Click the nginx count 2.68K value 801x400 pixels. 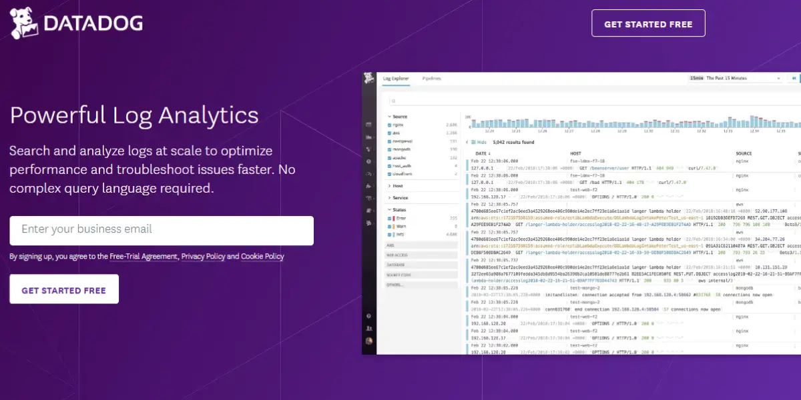[x=451, y=125]
